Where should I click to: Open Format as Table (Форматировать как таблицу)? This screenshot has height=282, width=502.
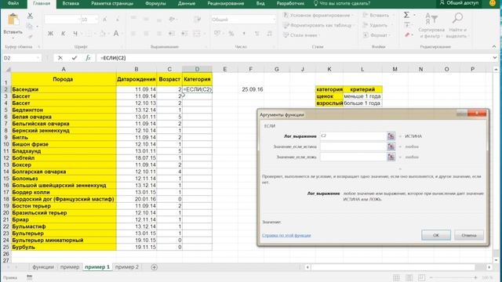(x=318, y=25)
